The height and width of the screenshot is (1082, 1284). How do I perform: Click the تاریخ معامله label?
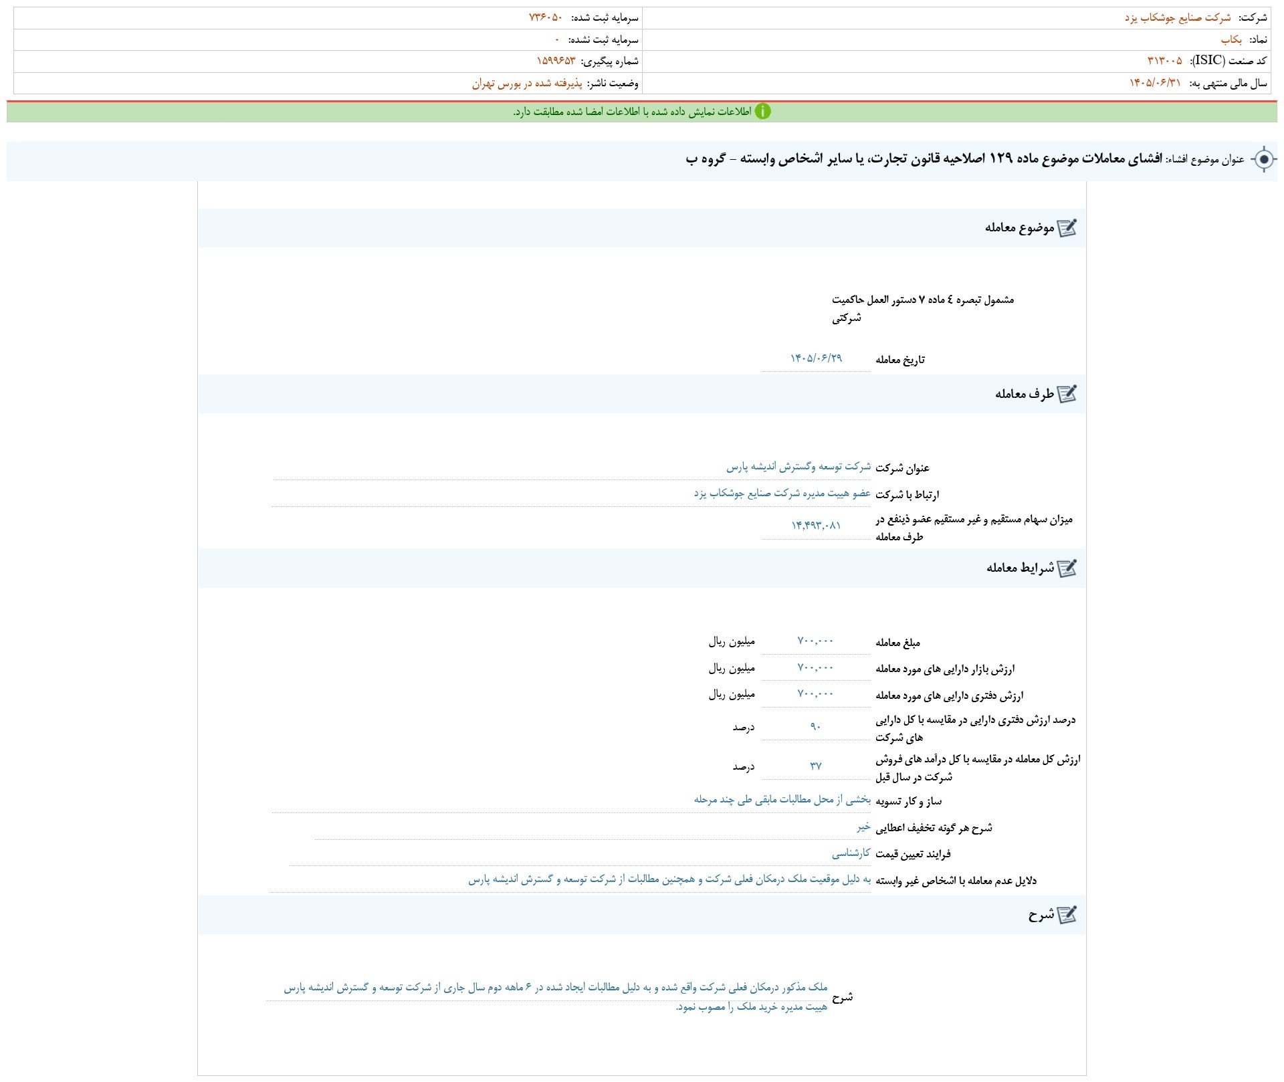pos(900,360)
